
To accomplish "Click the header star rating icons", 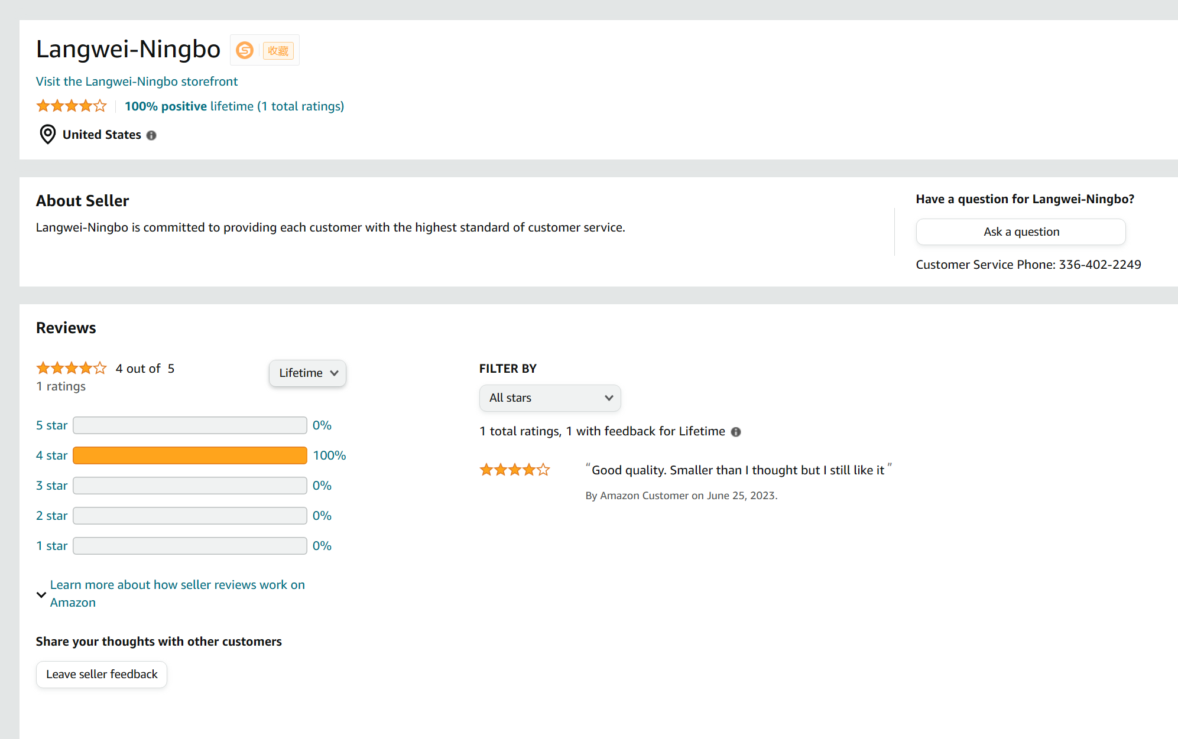I will [x=72, y=106].
